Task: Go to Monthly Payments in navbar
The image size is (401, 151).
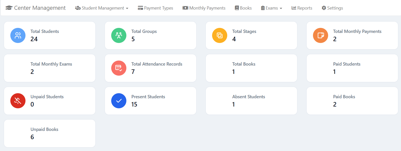Action: coord(204,8)
